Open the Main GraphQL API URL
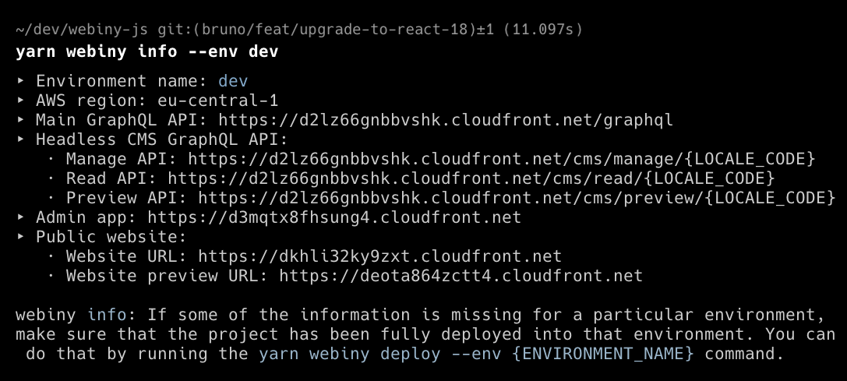This screenshot has width=847, height=381. click(445, 120)
